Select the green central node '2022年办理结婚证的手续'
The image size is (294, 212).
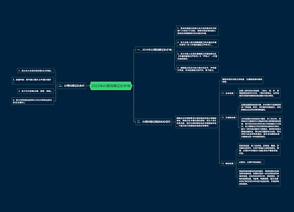click(x=111, y=86)
